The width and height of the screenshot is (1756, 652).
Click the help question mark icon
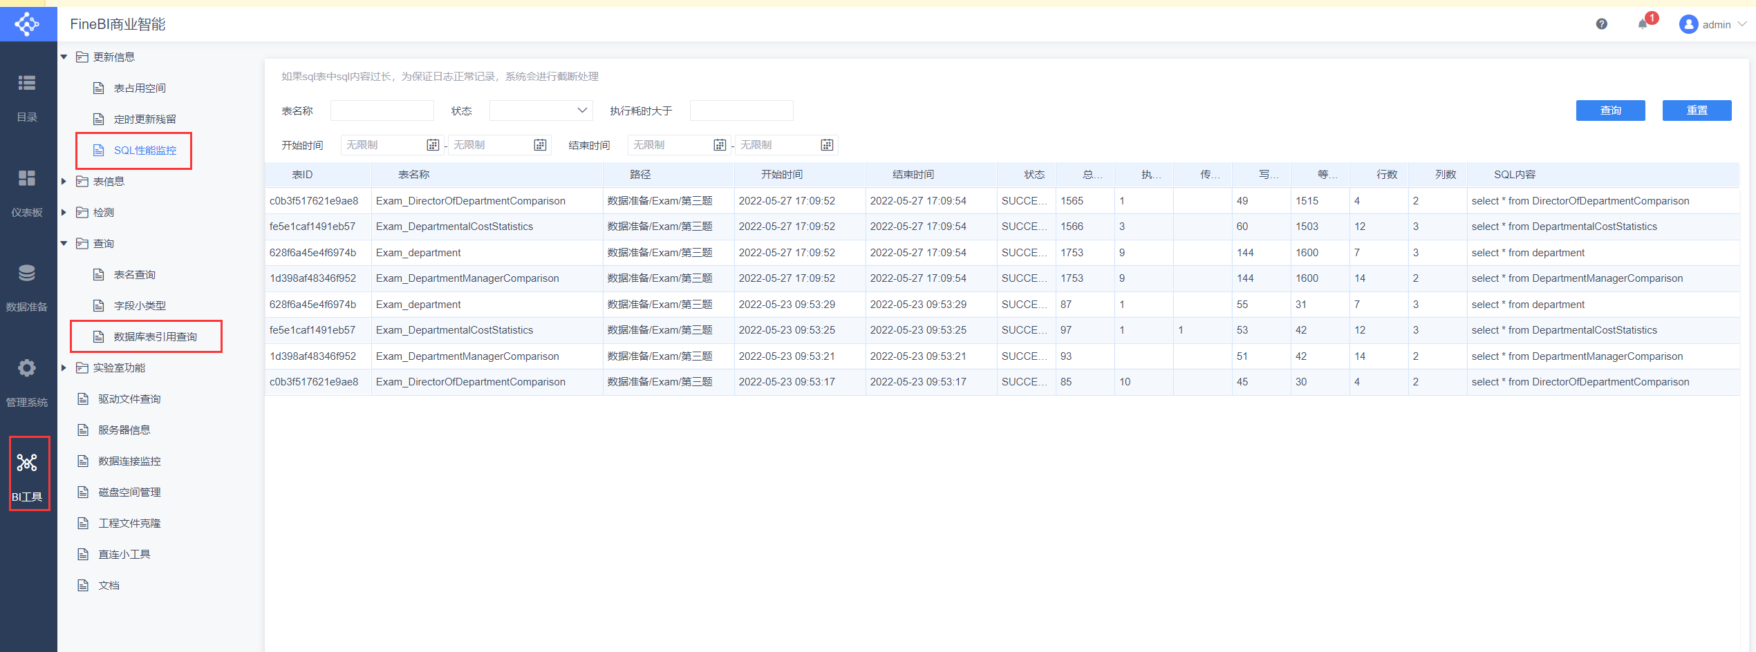click(1601, 24)
